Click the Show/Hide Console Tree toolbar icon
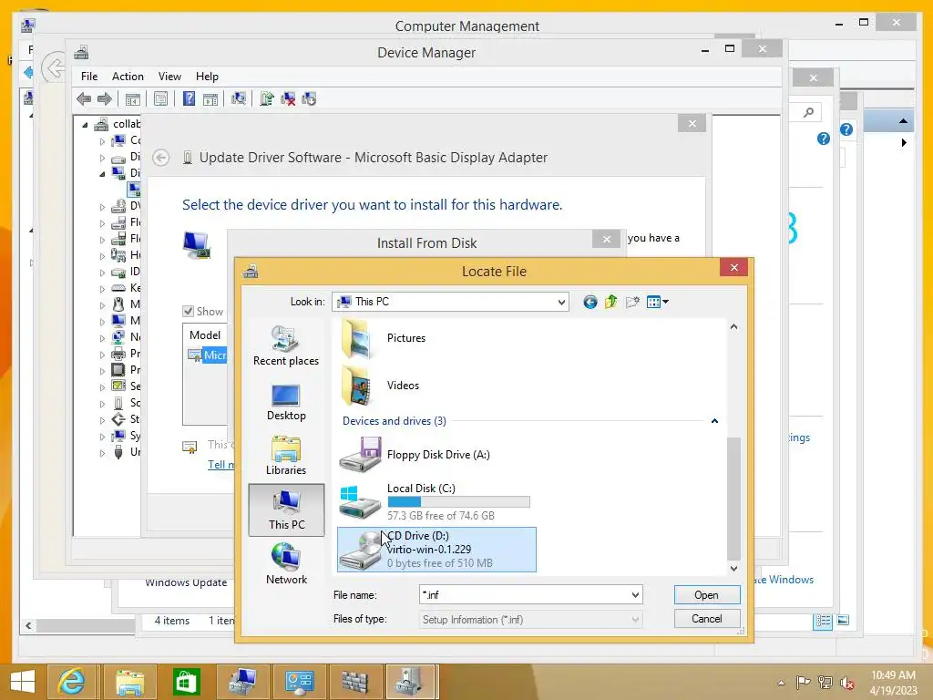This screenshot has height=700, width=933. tap(133, 98)
